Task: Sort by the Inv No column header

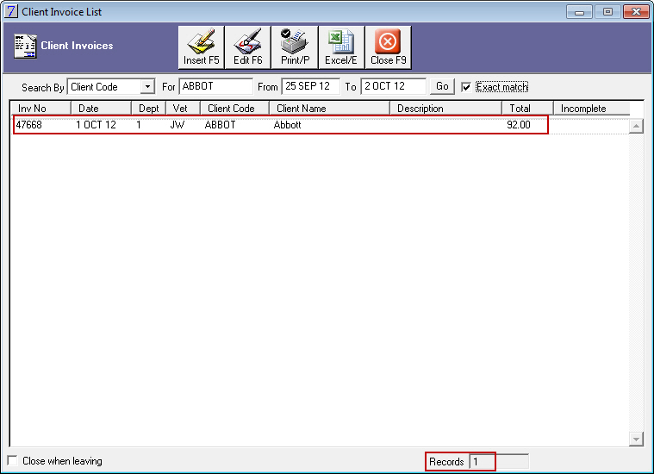Action: [x=40, y=109]
